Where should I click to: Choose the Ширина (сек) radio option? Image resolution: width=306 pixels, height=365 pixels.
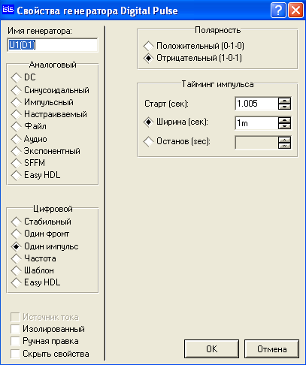(x=176, y=122)
